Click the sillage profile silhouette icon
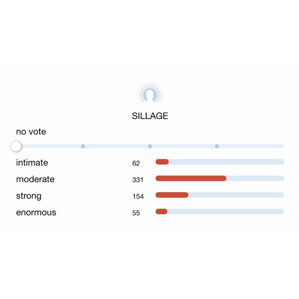 tap(150, 95)
